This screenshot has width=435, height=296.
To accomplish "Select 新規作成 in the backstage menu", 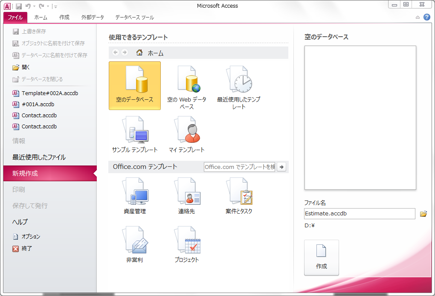I will 50,174.
